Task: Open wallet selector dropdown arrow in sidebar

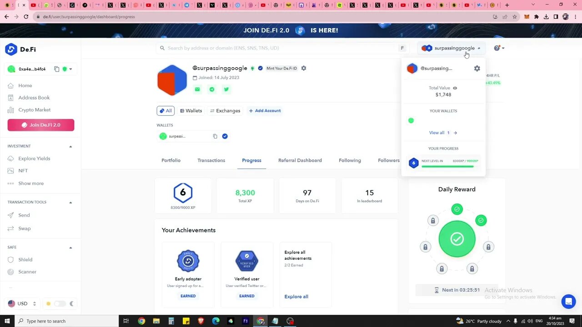Action: pyautogui.click(x=70, y=69)
